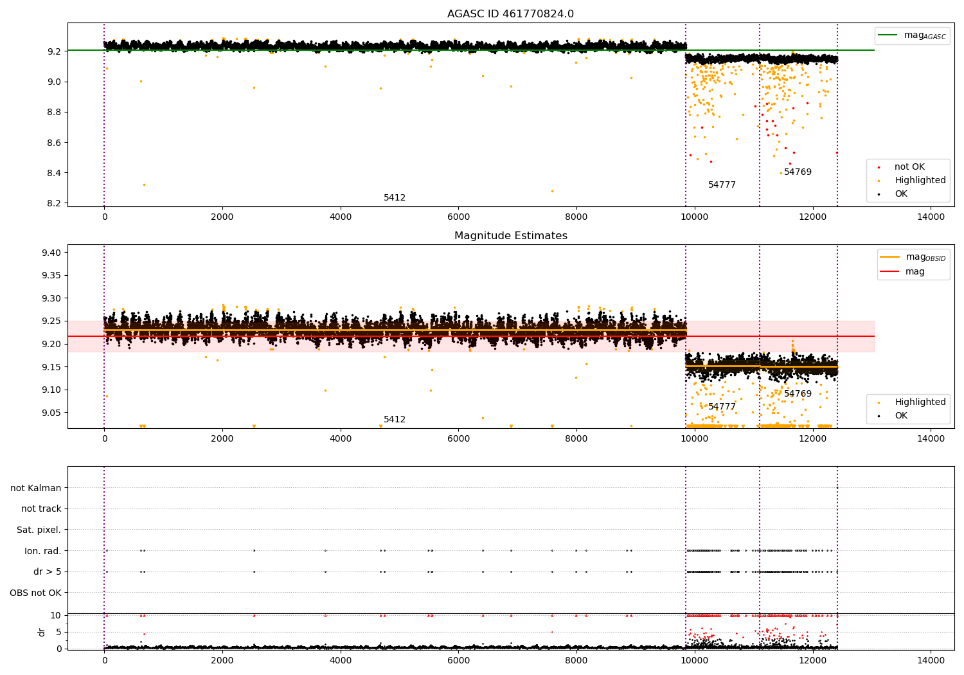964x675 pixels.
Task: Click the 'not track' row label
Action: (x=41, y=509)
